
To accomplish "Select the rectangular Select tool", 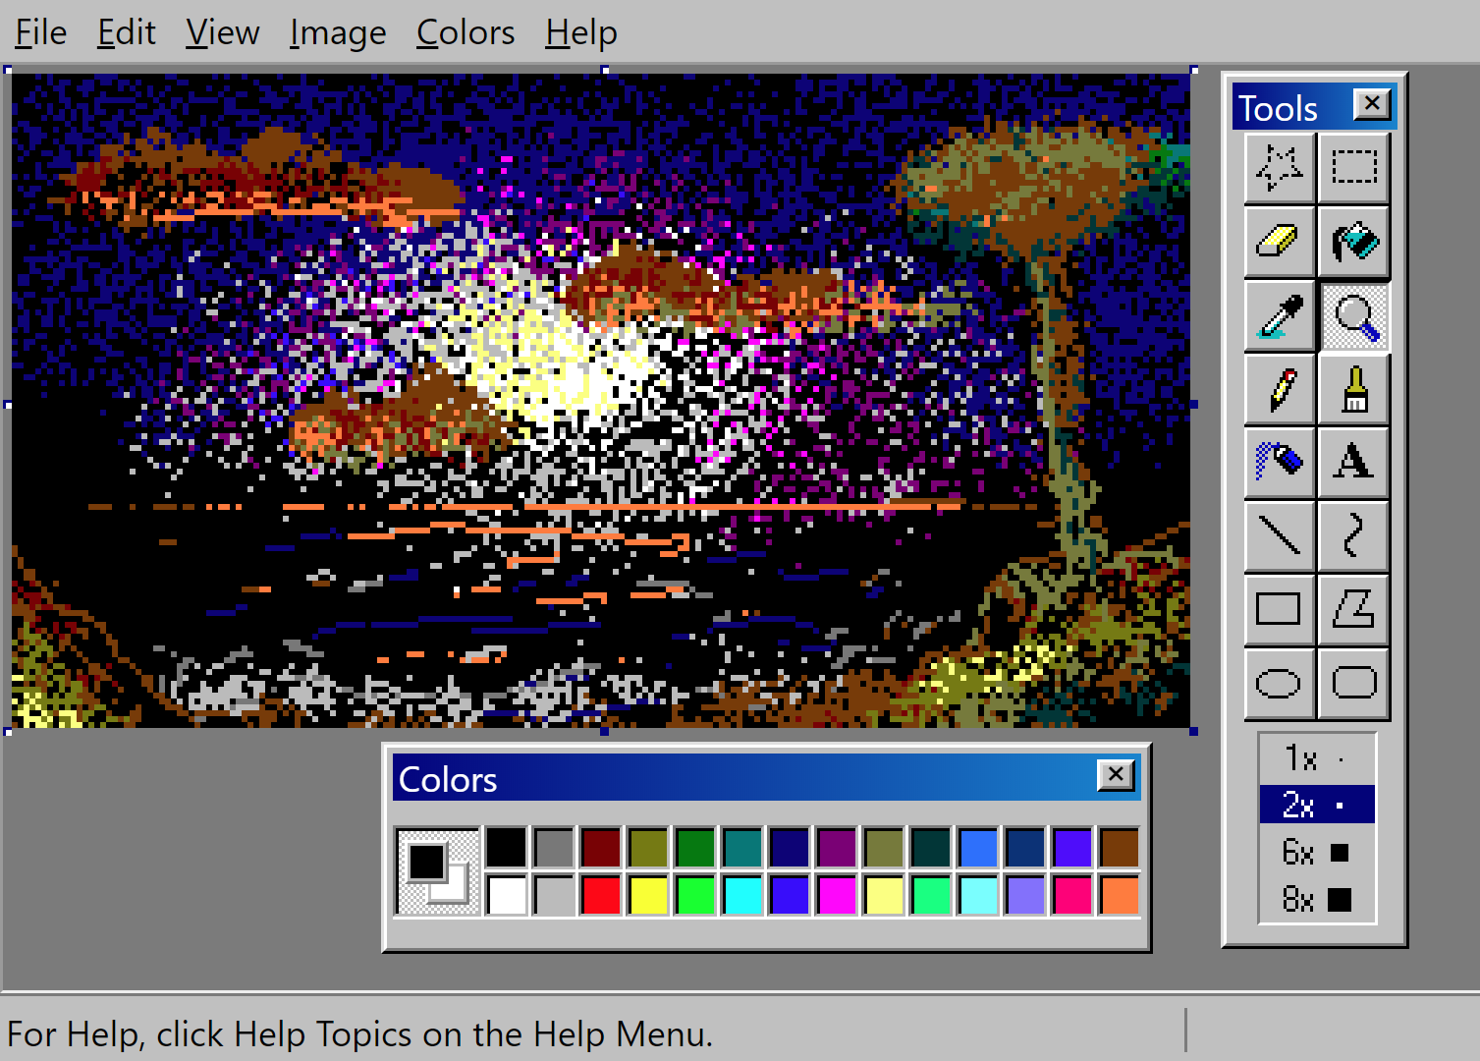I will [x=1353, y=168].
